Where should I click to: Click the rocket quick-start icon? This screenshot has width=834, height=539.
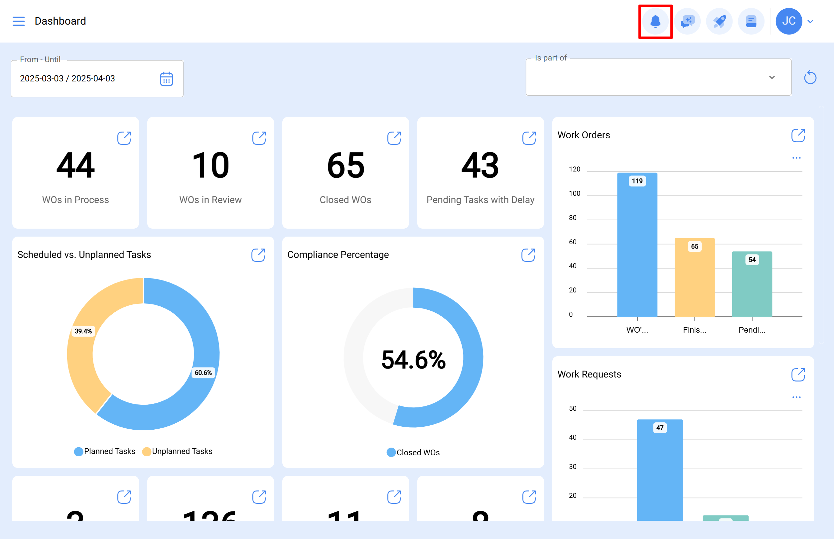click(x=719, y=21)
